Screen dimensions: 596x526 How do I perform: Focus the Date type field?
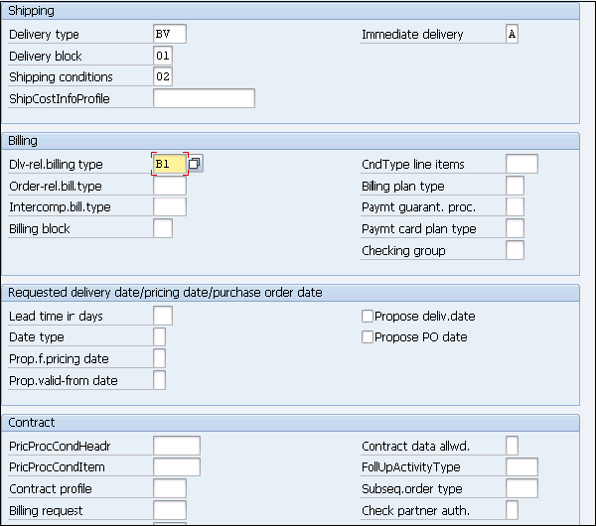click(x=159, y=337)
